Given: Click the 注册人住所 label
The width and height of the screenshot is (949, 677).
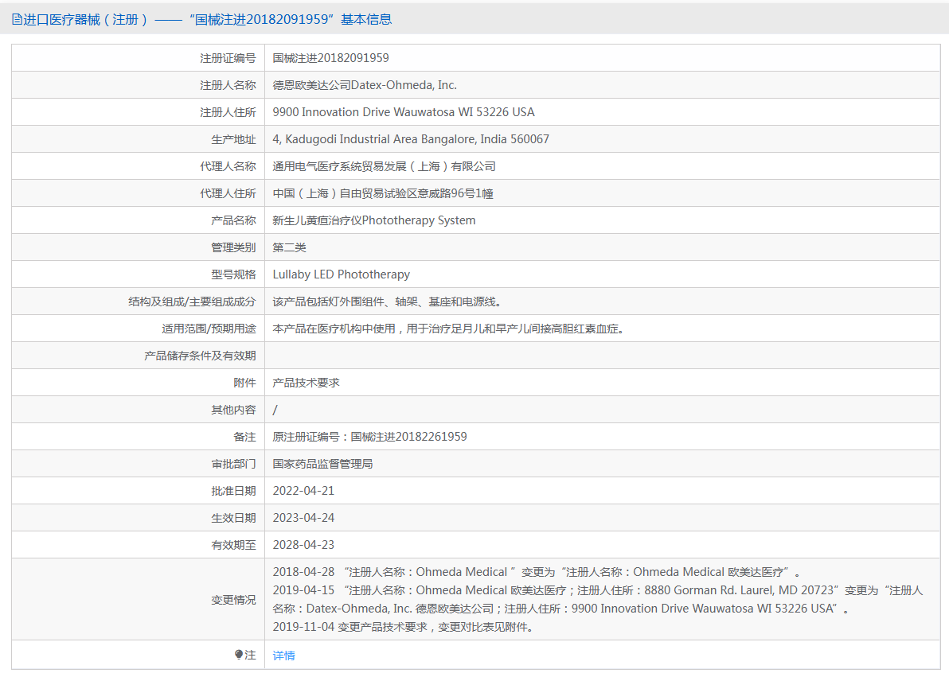Looking at the screenshot, I should pos(228,112).
